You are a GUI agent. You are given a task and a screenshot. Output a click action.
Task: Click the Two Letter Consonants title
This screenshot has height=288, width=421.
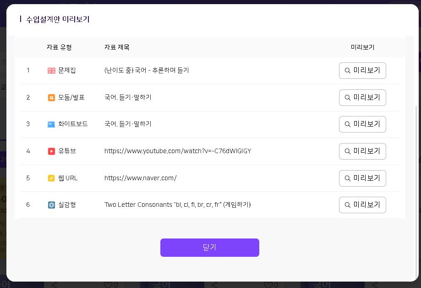point(177,205)
